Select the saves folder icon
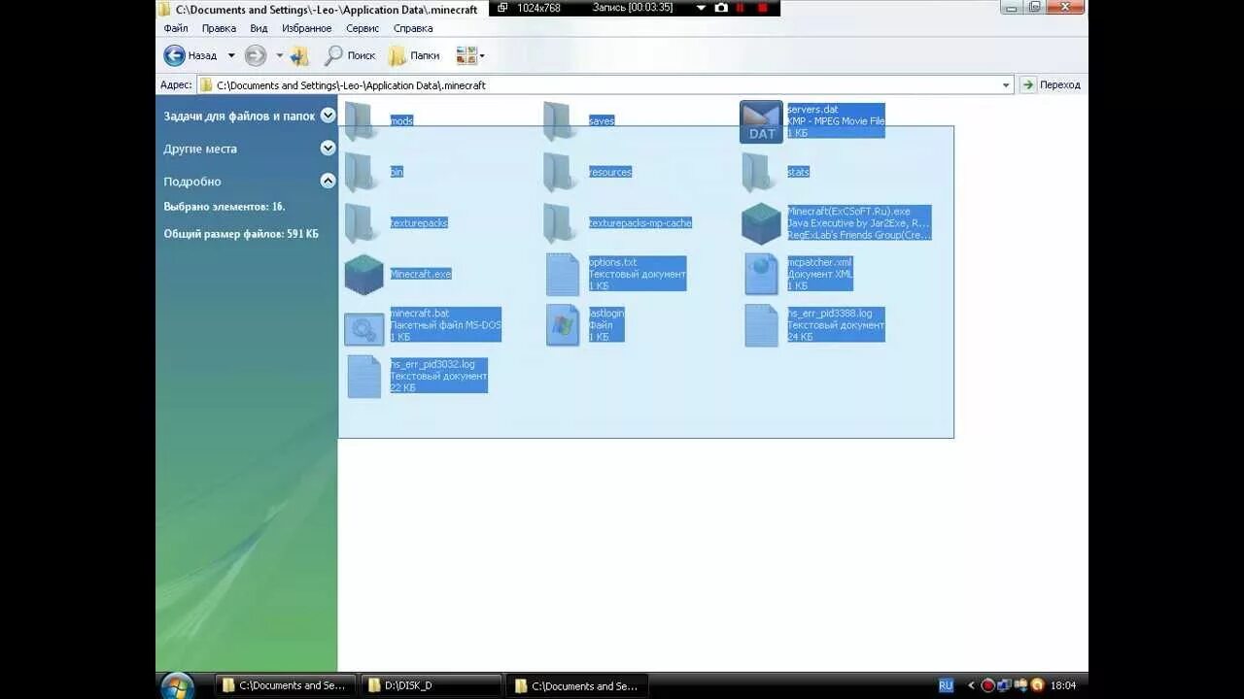This screenshot has height=699, width=1244. click(562, 121)
